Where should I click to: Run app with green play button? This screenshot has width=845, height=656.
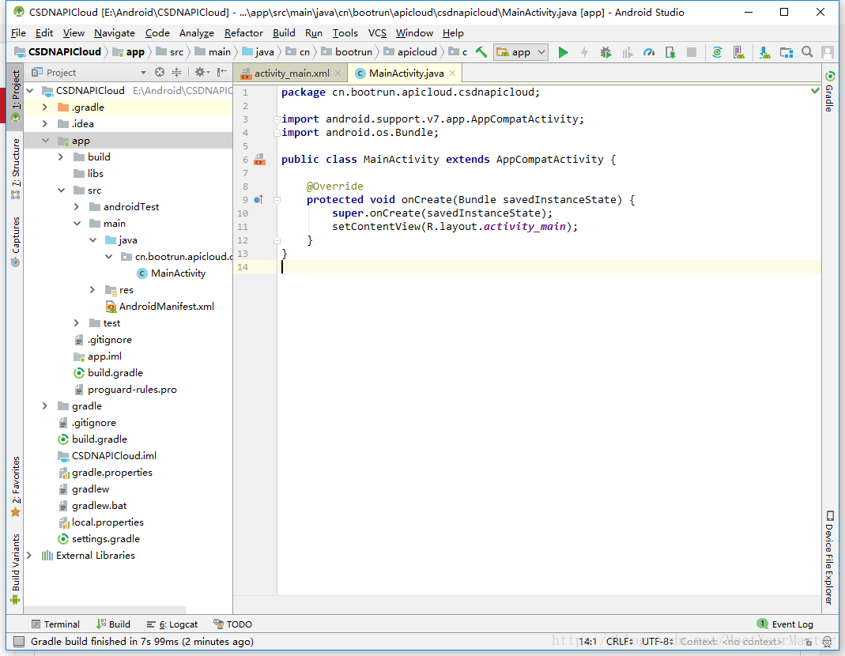(563, 52)
